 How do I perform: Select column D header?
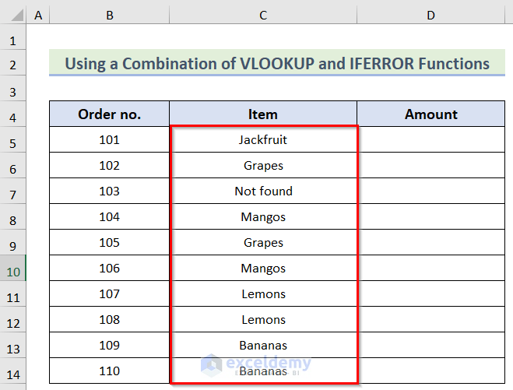(x=430, y=16)
